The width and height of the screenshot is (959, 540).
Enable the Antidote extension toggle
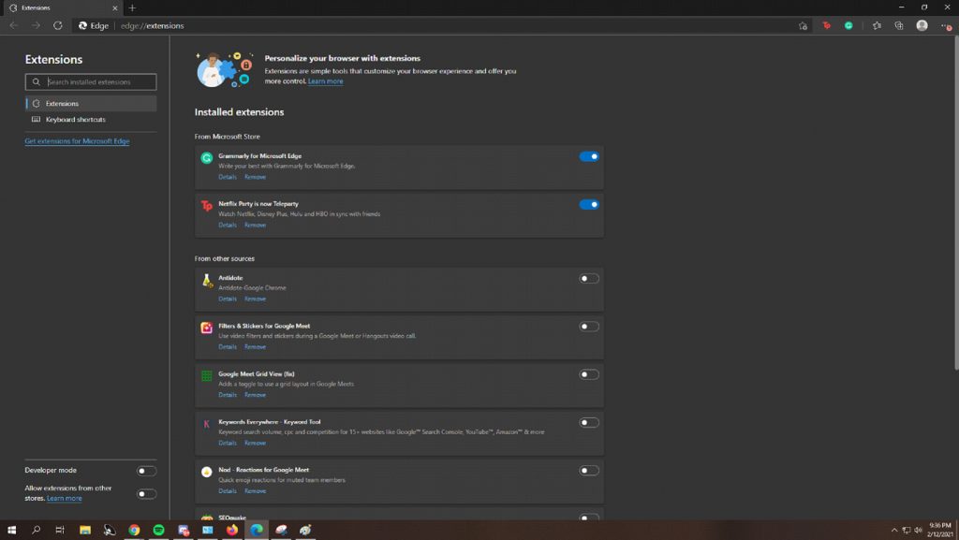click(589, 279)
